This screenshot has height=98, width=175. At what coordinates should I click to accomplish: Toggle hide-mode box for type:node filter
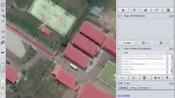pyautogui.click(x=121, y=69)
